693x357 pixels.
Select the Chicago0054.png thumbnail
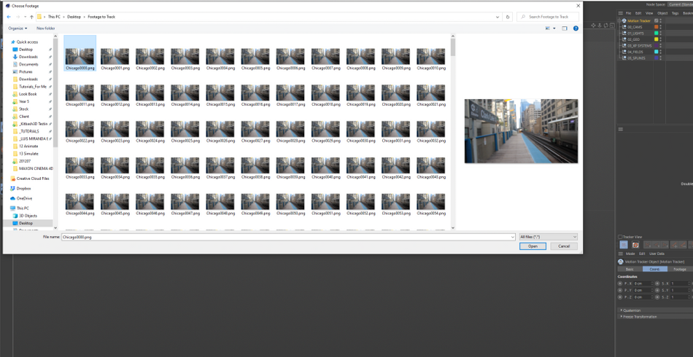click(431, 201)
